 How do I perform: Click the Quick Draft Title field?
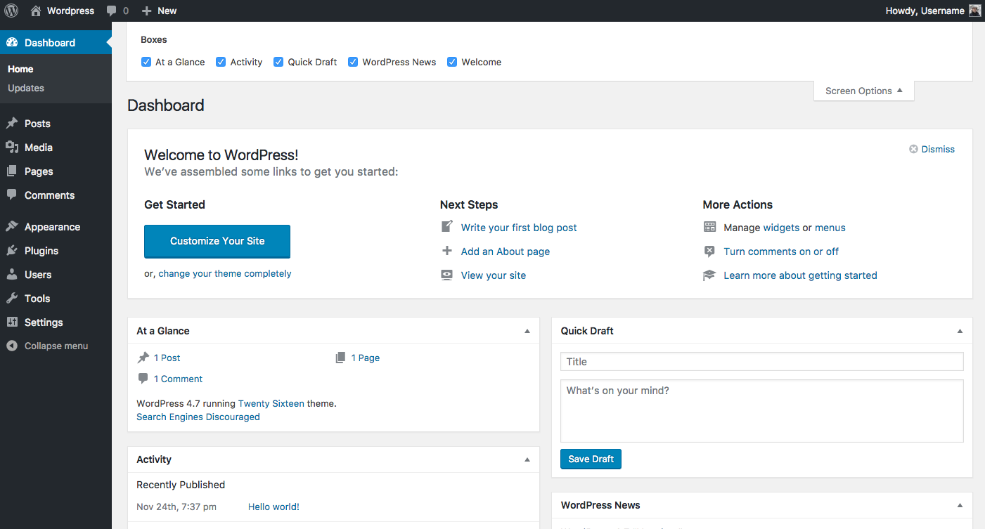(x=762, y=362)
